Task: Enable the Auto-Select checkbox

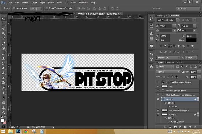Action: 14,8
